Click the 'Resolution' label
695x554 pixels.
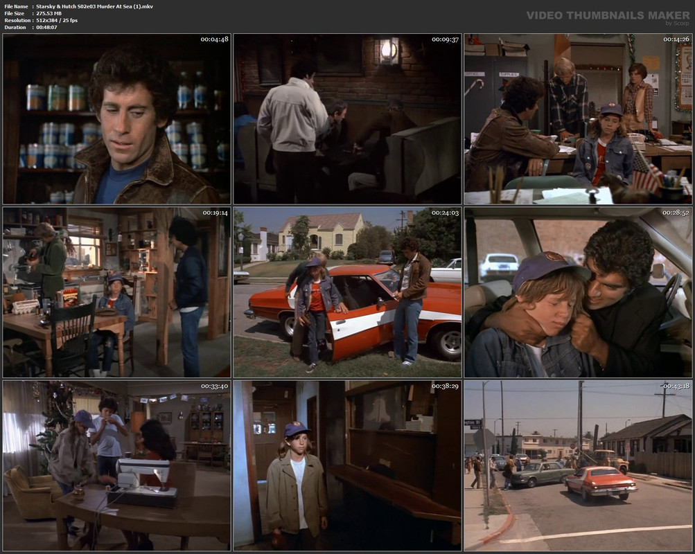click(18, 20)
